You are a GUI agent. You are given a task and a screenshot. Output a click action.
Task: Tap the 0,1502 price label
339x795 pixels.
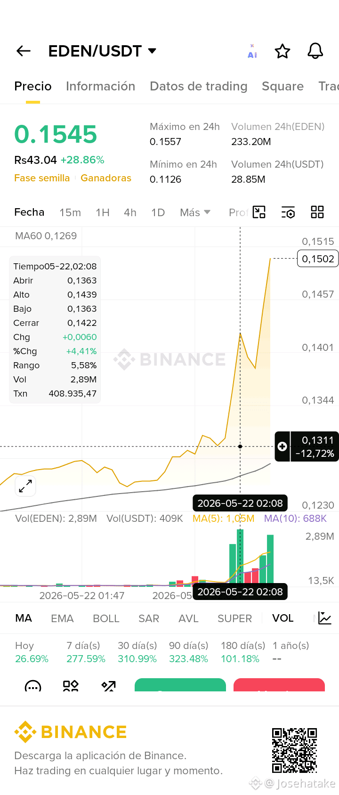coord(318,259)
